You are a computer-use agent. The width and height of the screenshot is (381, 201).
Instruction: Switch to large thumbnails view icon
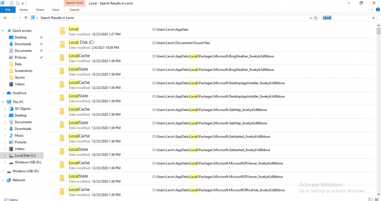377,199
